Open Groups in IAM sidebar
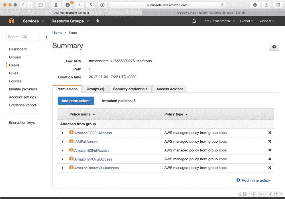The height and width of the screenshot is (199, 285). 15,57
